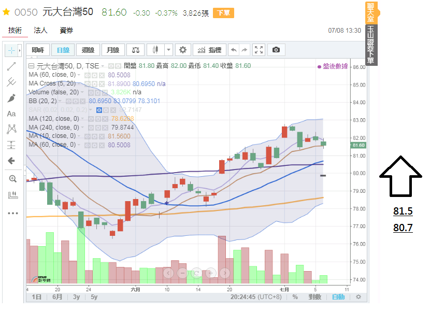The image size is (430, 311).
Task: Select the crosshair cursor tool
Action: pos(11,50)
